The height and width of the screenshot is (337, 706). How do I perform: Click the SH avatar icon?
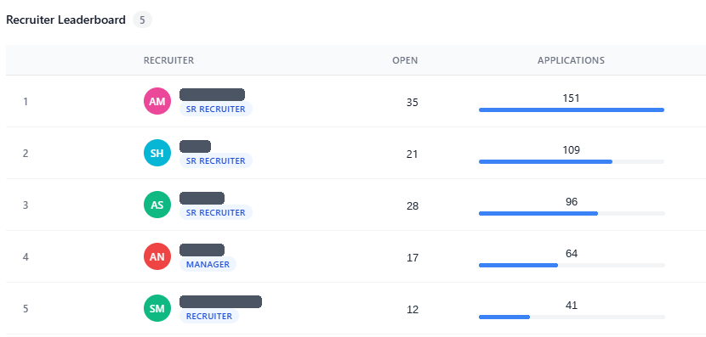pyautogui.click(x=157, y=153)
